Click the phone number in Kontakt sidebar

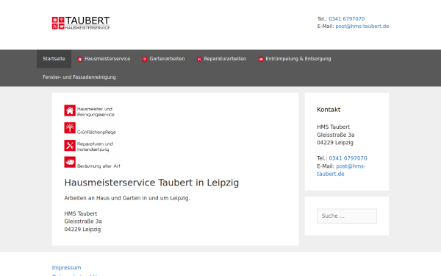coord(348,158)
